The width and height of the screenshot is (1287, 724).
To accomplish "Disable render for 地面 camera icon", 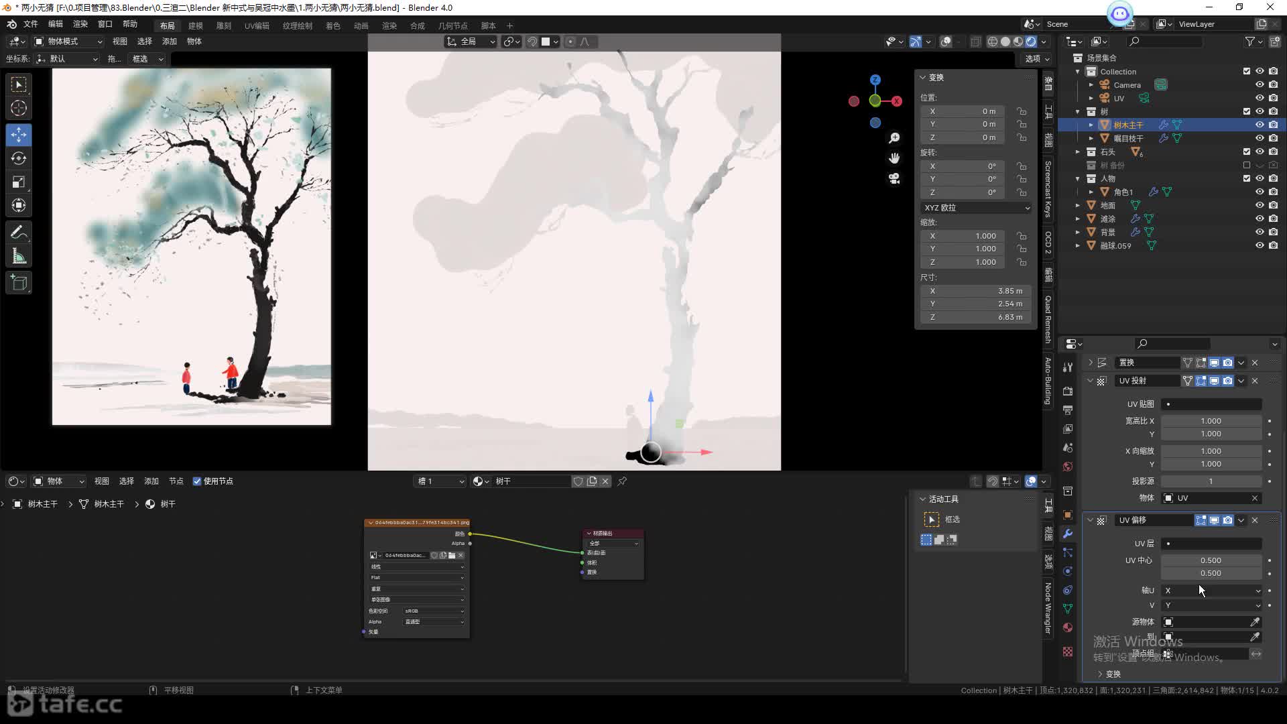I will coord(1273,205).
